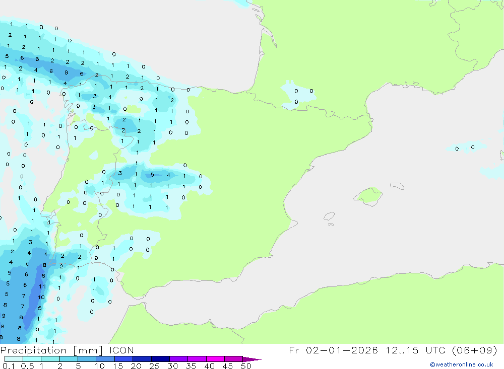Click the legend scale label '30'

coord(173,366)
